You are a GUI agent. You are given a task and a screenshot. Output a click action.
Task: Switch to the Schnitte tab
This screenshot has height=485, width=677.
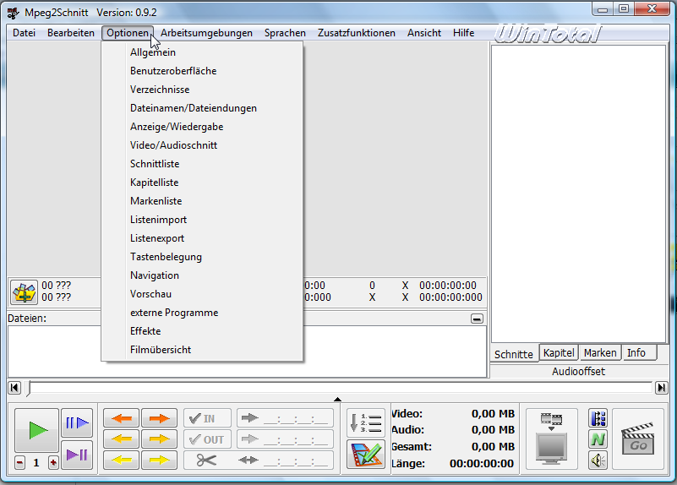point(514,354)
